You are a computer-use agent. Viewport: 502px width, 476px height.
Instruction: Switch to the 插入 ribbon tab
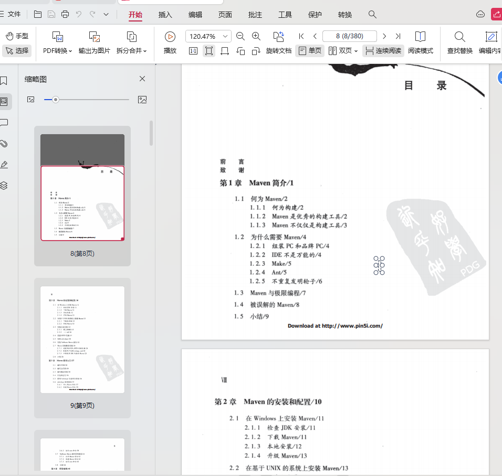coord(165,15)
